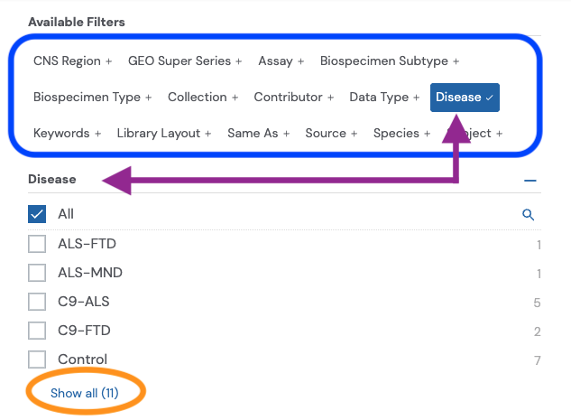571x420 pixels.
Task: Add the GEO Super Series filter
Action: 185,61
